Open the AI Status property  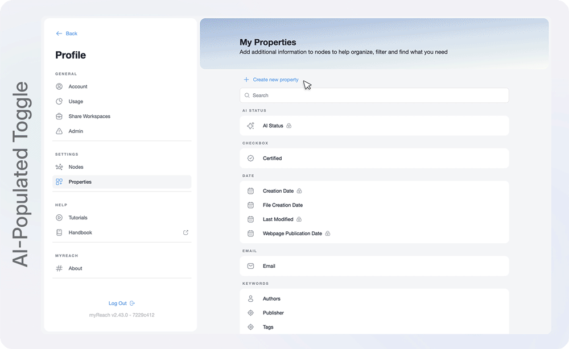pos(273,126)
